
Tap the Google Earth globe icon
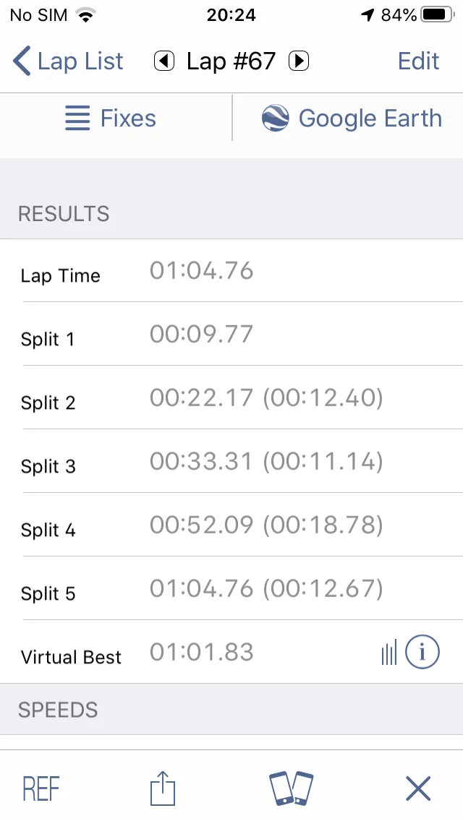point(276,119)
